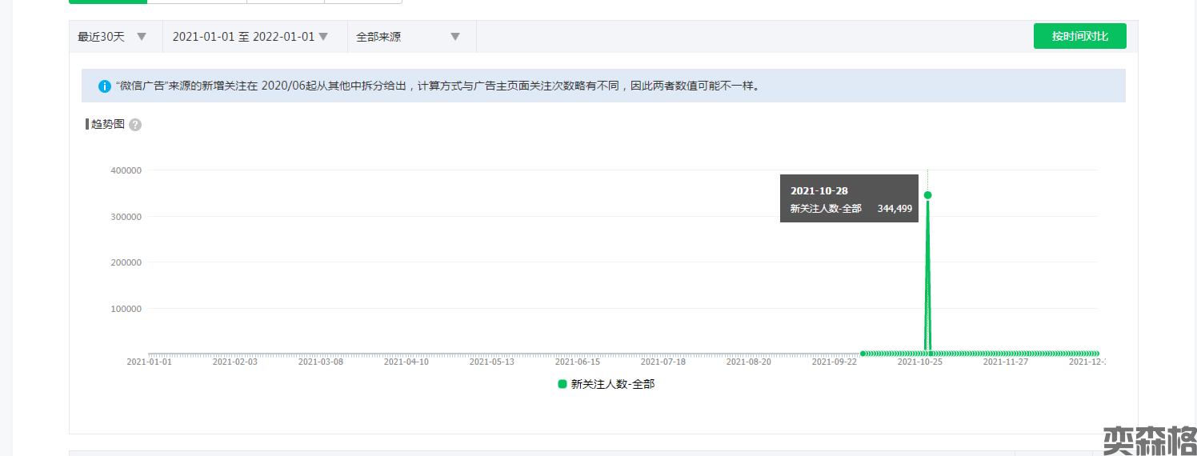Image resolution: width=1197 pixels, height=456 pixels.
Task: Select the active green tab at top
Action: 108,2
